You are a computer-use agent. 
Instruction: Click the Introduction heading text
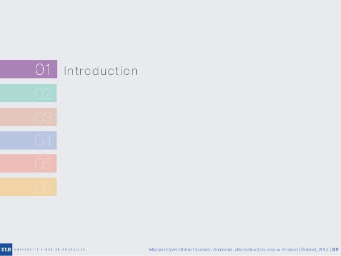(100, 71)
